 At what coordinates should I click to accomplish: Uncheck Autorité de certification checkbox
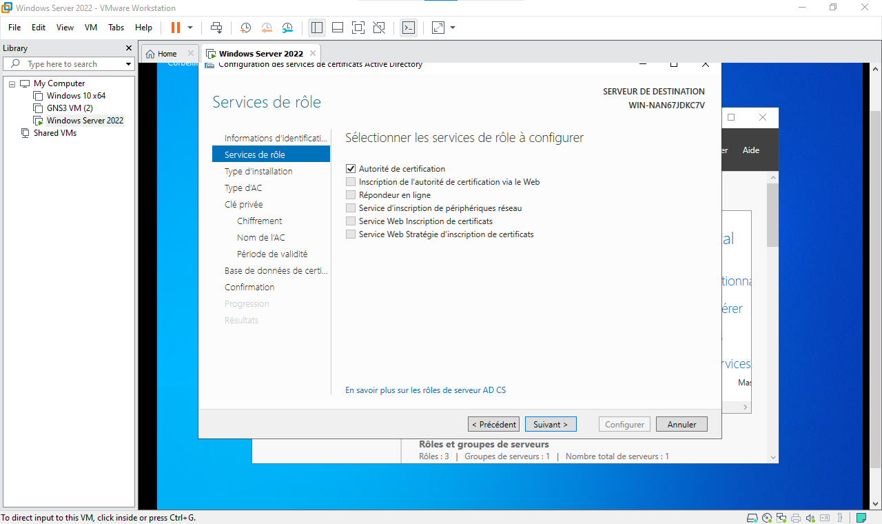[x=351, y=169]
